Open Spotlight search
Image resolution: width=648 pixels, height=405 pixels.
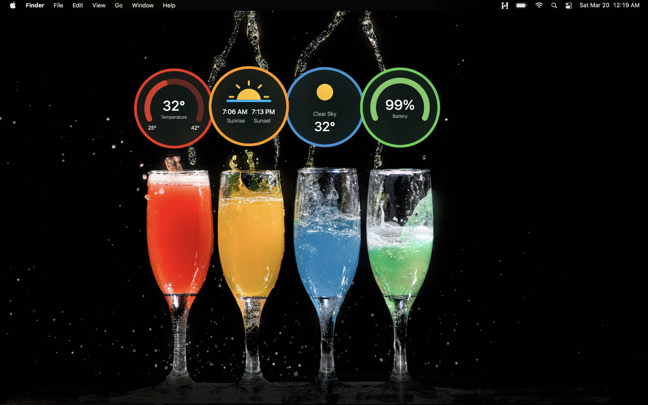554,5
